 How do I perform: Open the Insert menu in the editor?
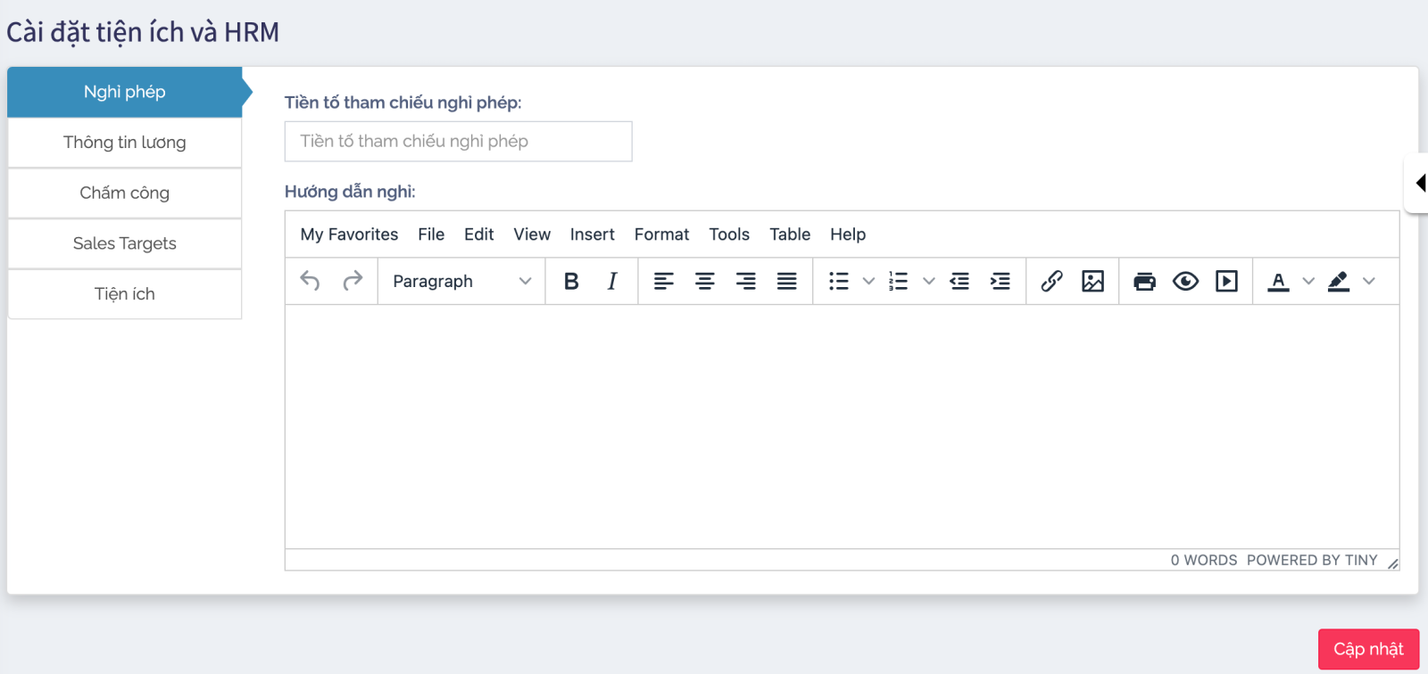pyautogui.click(x=592, y=234)
